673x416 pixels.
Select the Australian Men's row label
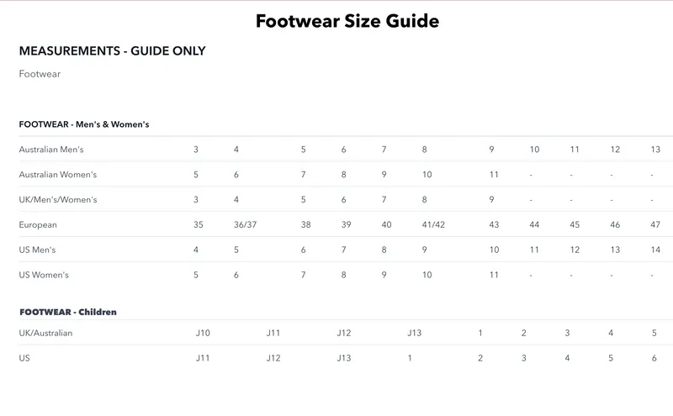(51, 150)
